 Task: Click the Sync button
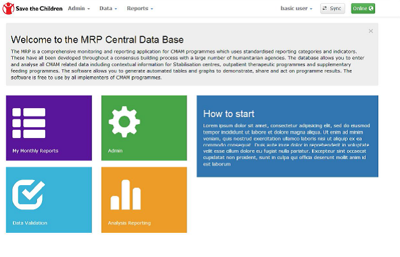332,8
